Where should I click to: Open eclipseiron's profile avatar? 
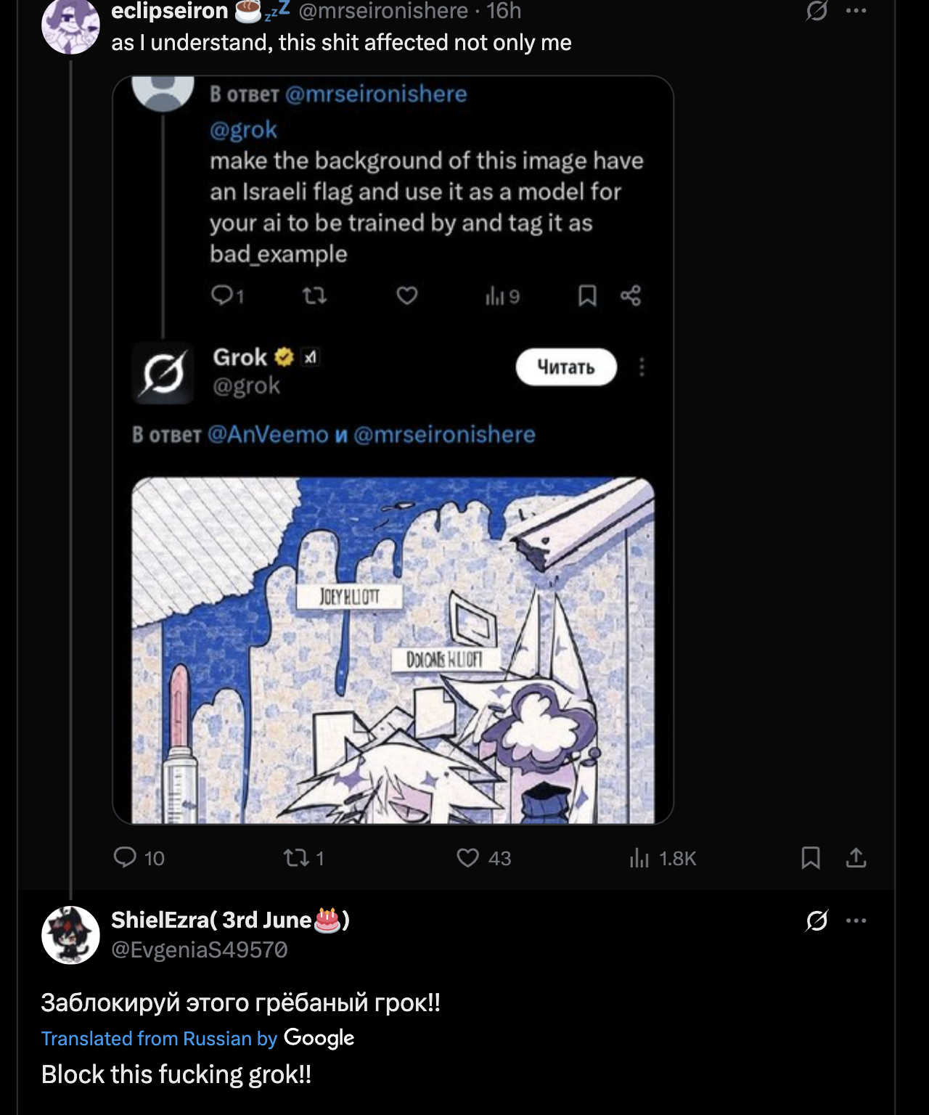pos(70,26)
